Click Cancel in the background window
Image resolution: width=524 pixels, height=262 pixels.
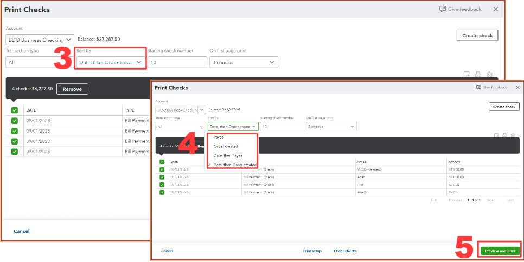coord(21,231)
